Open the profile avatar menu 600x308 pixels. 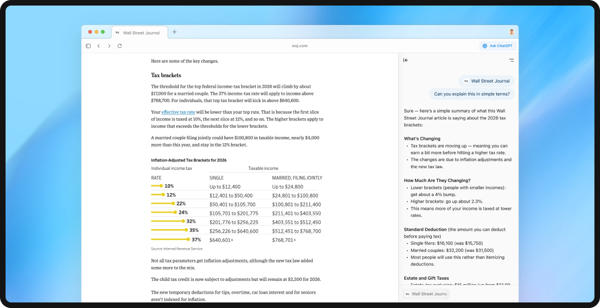coord(512,32)
